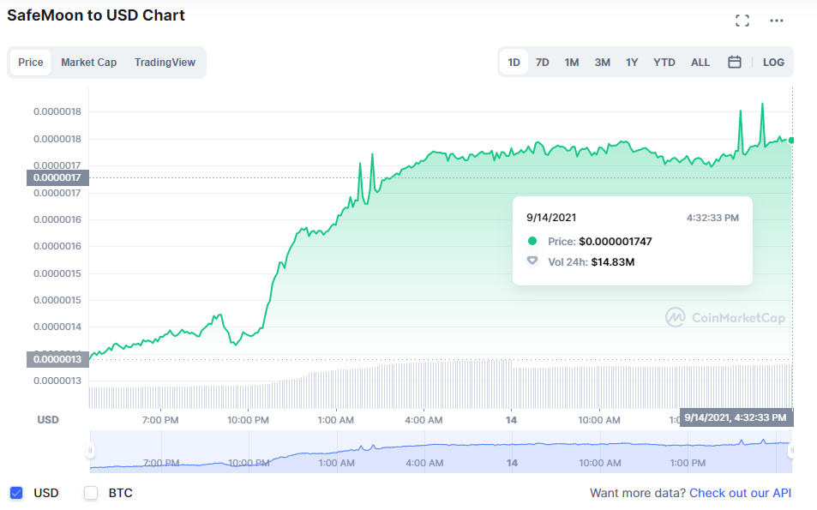Switch to the TradingView tab
817x510 pixels.
(165, 63)
